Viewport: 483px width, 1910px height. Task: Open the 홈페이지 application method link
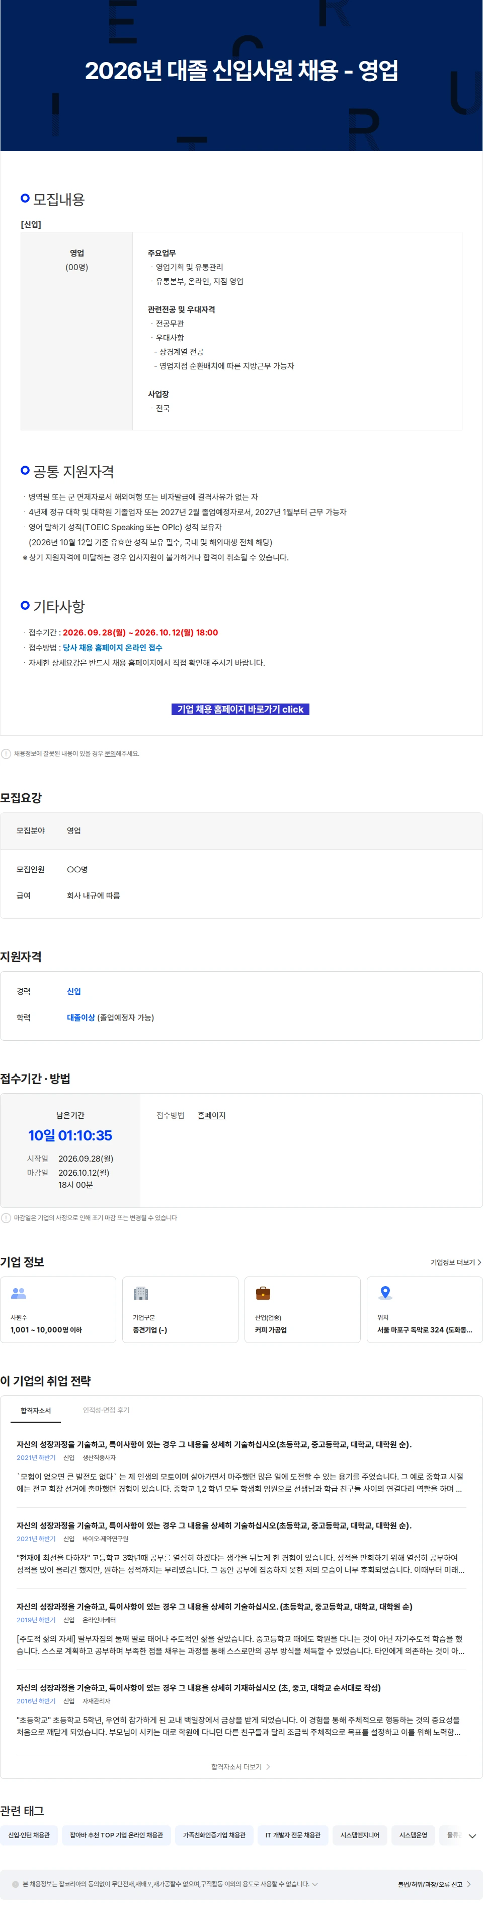[x=211, y=1115]
